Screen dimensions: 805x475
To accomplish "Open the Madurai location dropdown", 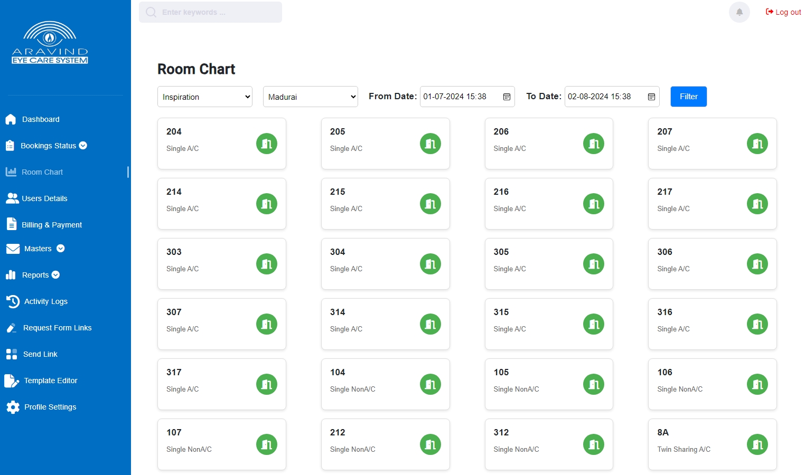I will click(x=310, y=97).
